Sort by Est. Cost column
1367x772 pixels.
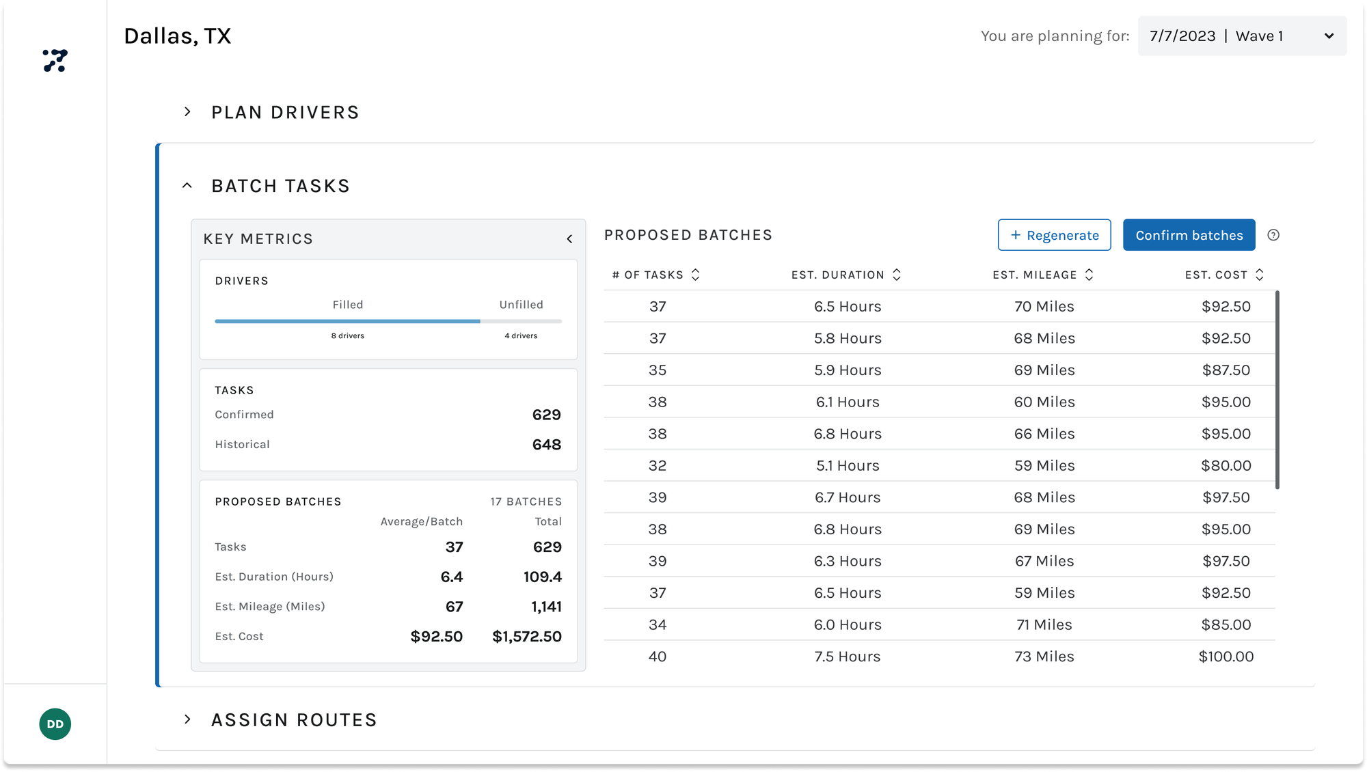(x=1259, y=275)
